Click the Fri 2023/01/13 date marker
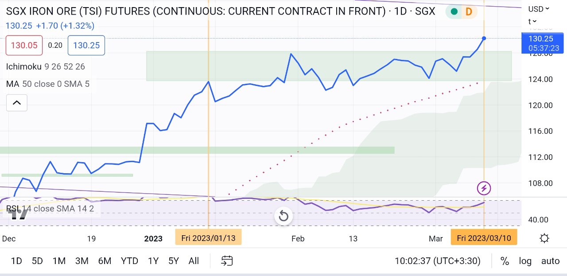 pyautogui.click(x=208, y=238)
